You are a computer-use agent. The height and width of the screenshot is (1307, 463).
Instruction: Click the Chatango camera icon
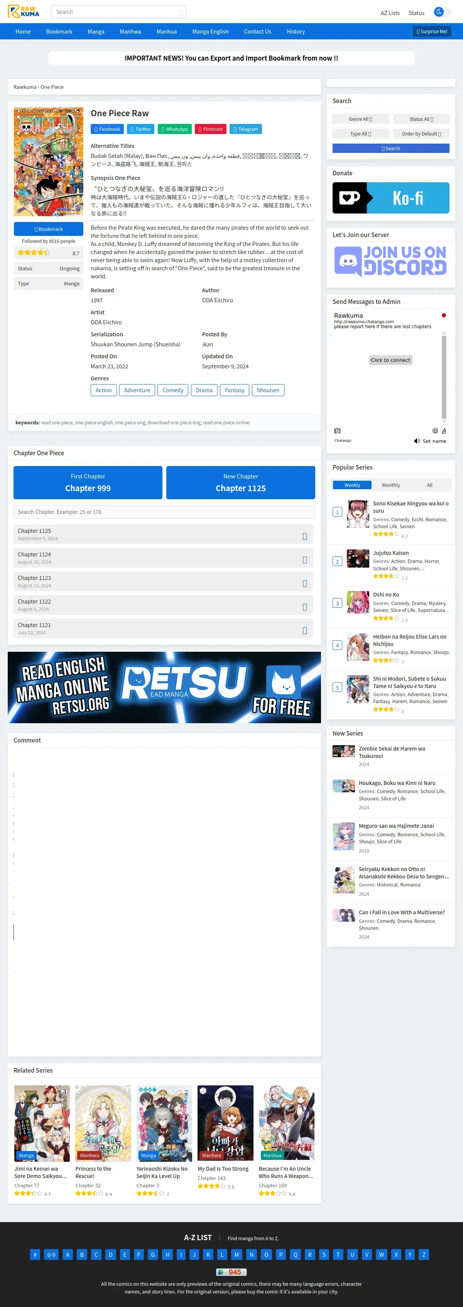point(337,431)
